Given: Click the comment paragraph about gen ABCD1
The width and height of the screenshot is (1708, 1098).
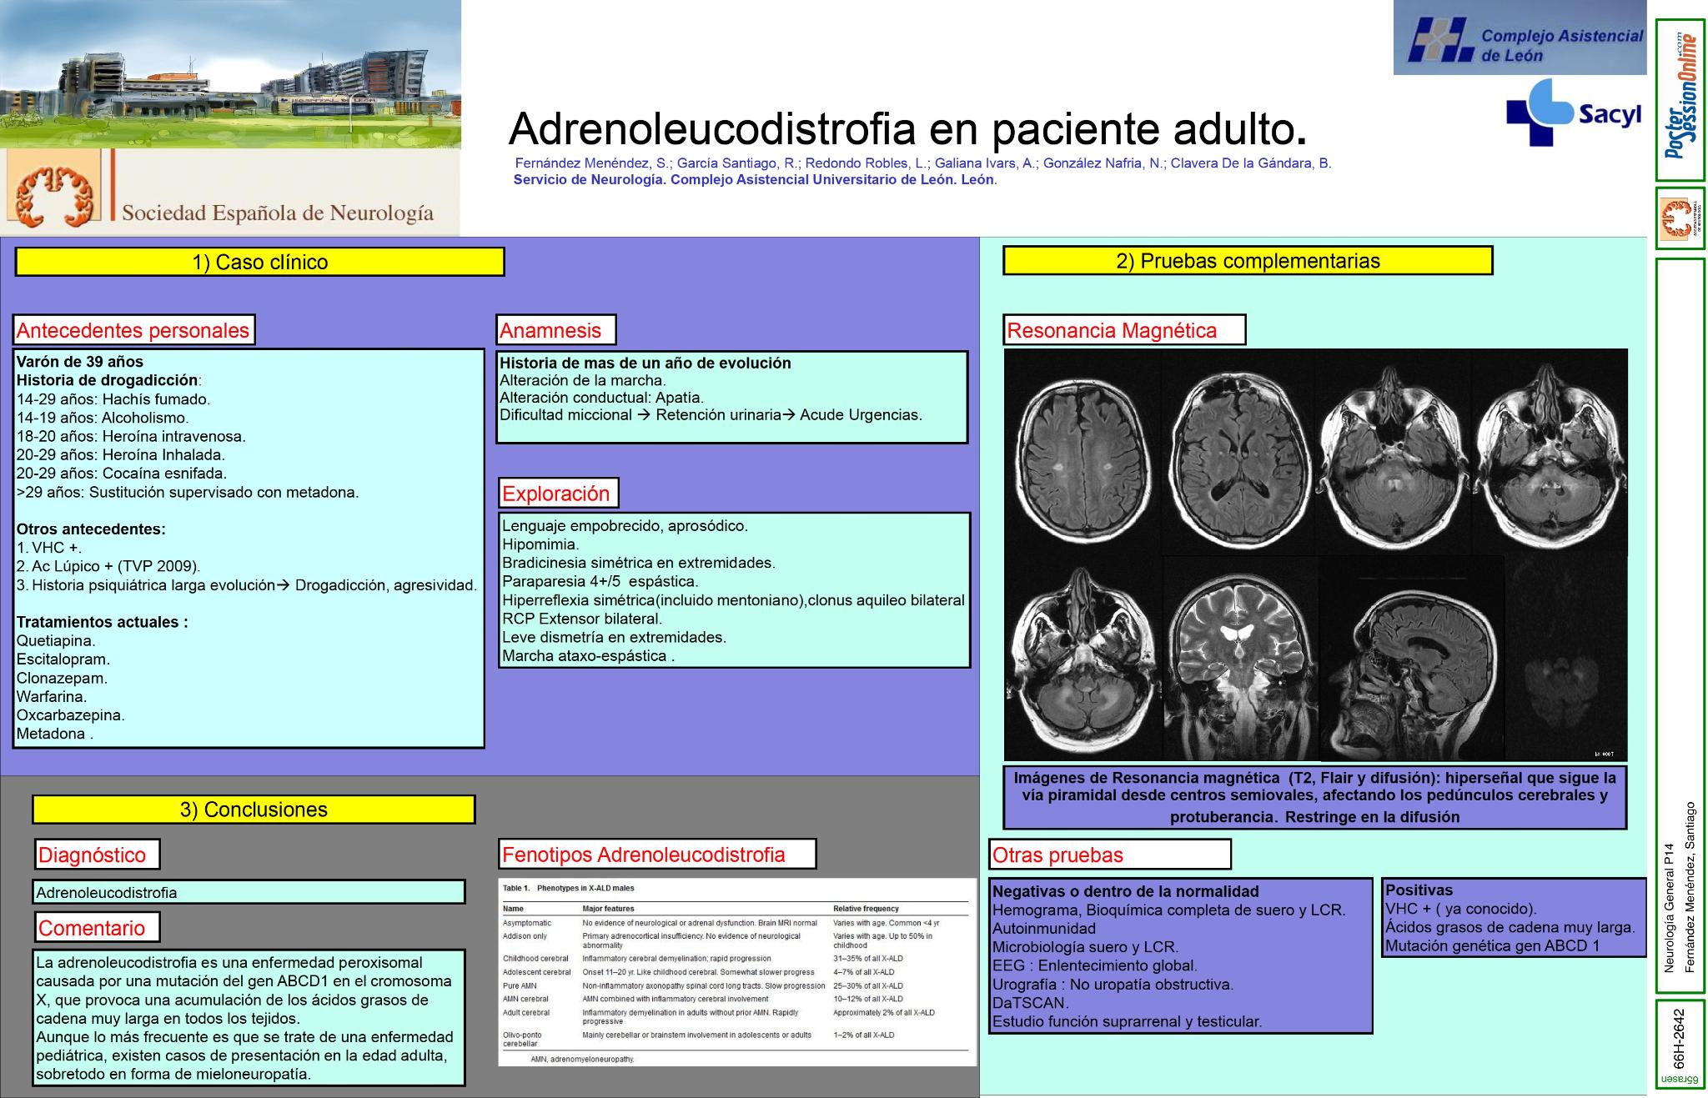Looking at the screenshot, I should (249, 1018).
